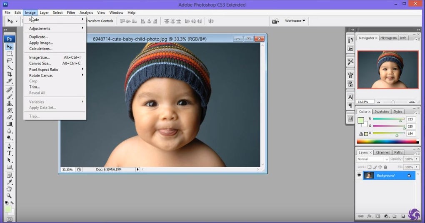Expand the Adjustments submenu

[40, 28]
